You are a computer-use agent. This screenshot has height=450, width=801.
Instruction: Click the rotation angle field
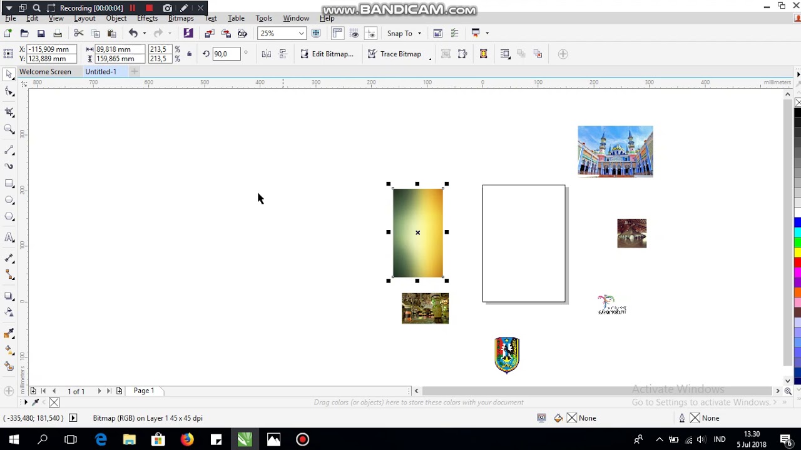click(227, 54)
